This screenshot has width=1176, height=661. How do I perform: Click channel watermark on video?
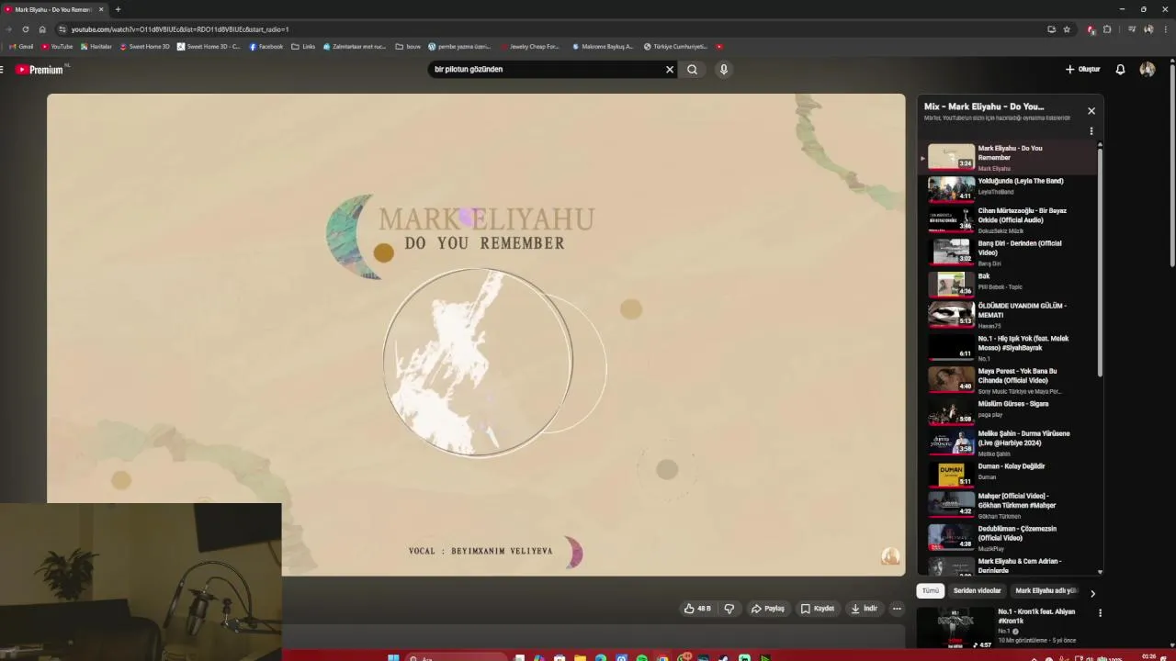click(x=890, y=556)
